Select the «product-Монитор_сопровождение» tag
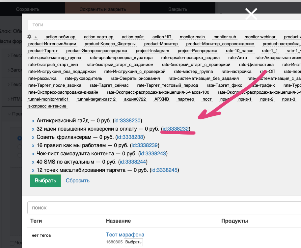 220,44
